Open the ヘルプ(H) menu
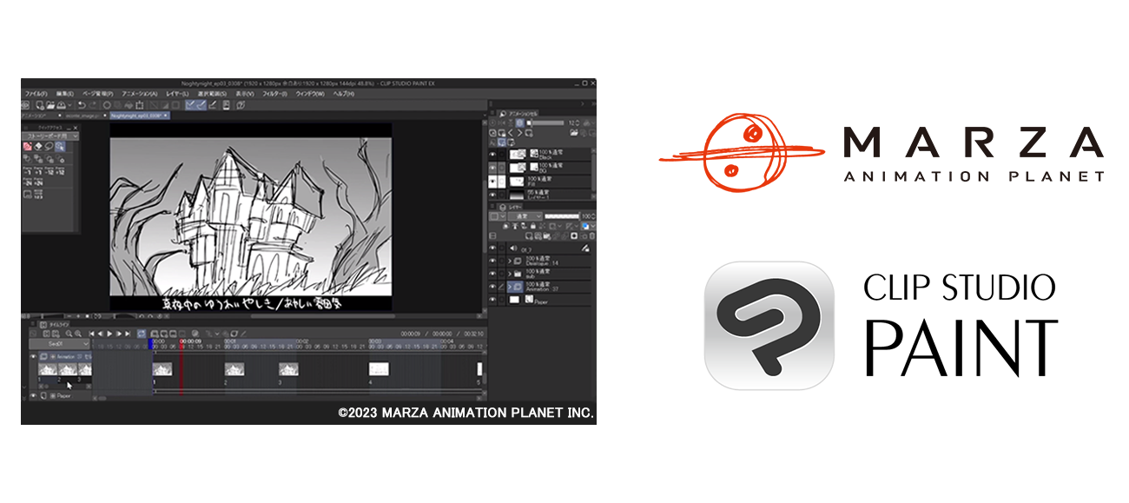The image size is (1129, 503). click(x=345, y=94)
